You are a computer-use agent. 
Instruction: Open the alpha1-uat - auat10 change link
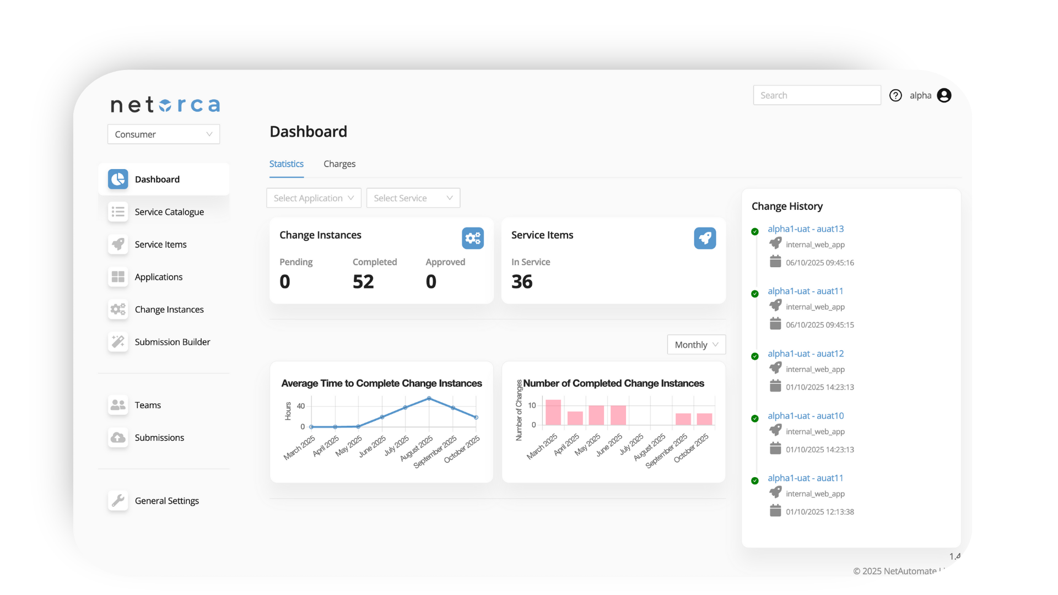(805, 416)
